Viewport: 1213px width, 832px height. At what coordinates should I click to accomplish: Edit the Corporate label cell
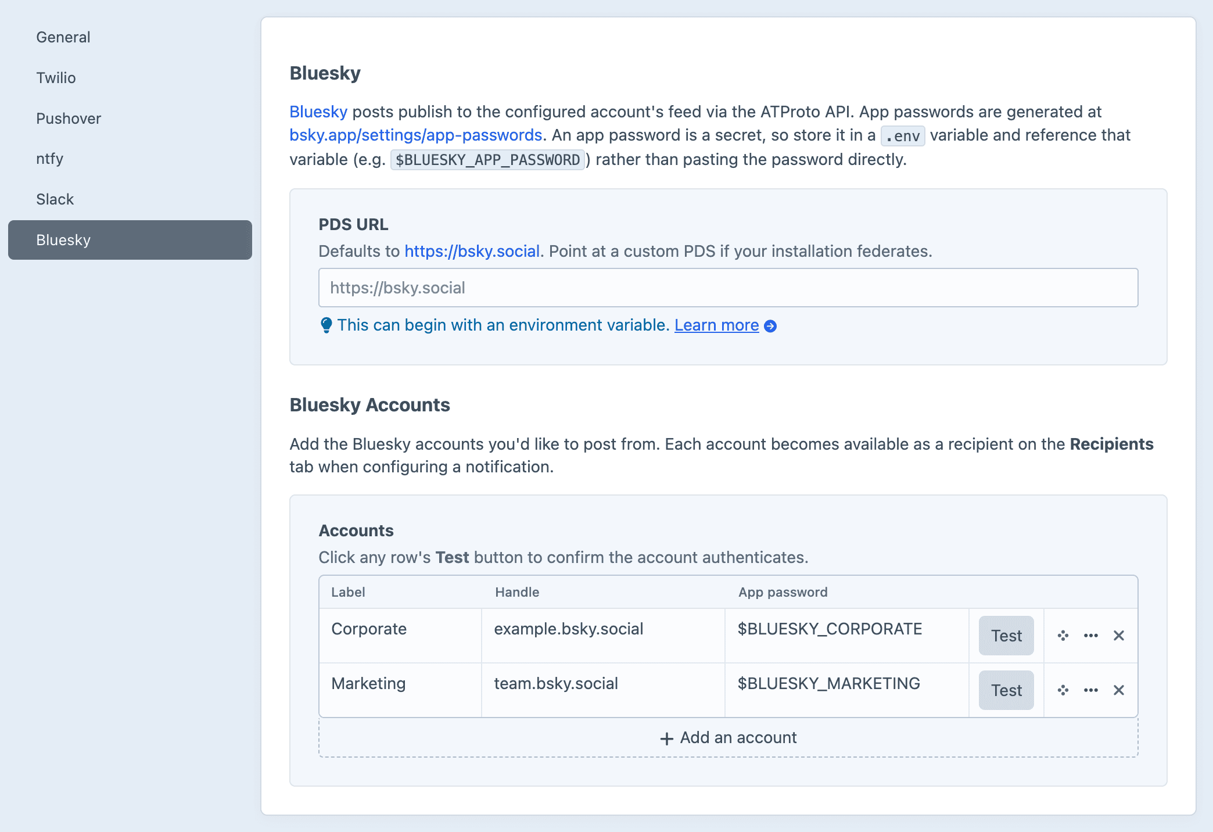[400, 636]
